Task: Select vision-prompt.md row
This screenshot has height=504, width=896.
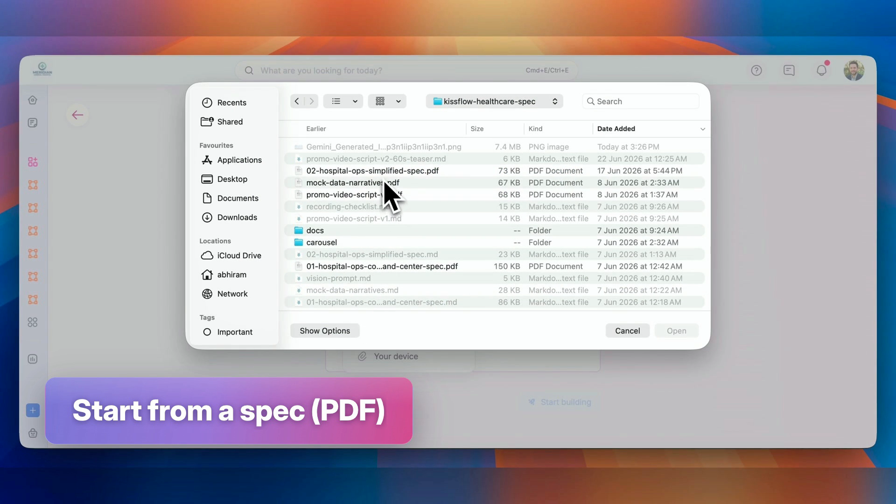Action: click(494, 279)
